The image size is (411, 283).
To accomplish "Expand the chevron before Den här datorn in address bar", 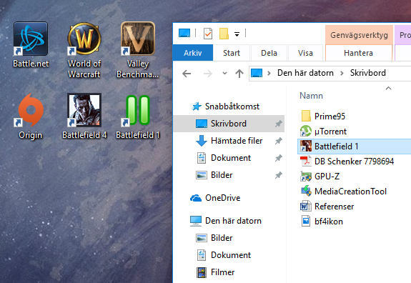I will coord(269,73).
